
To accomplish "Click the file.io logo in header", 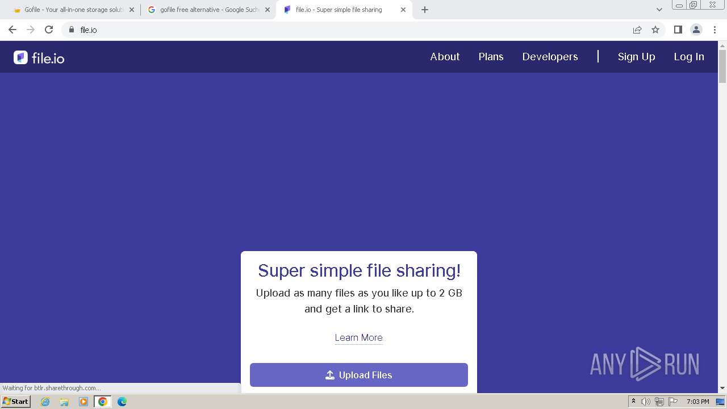I will [x=39, y=57].
